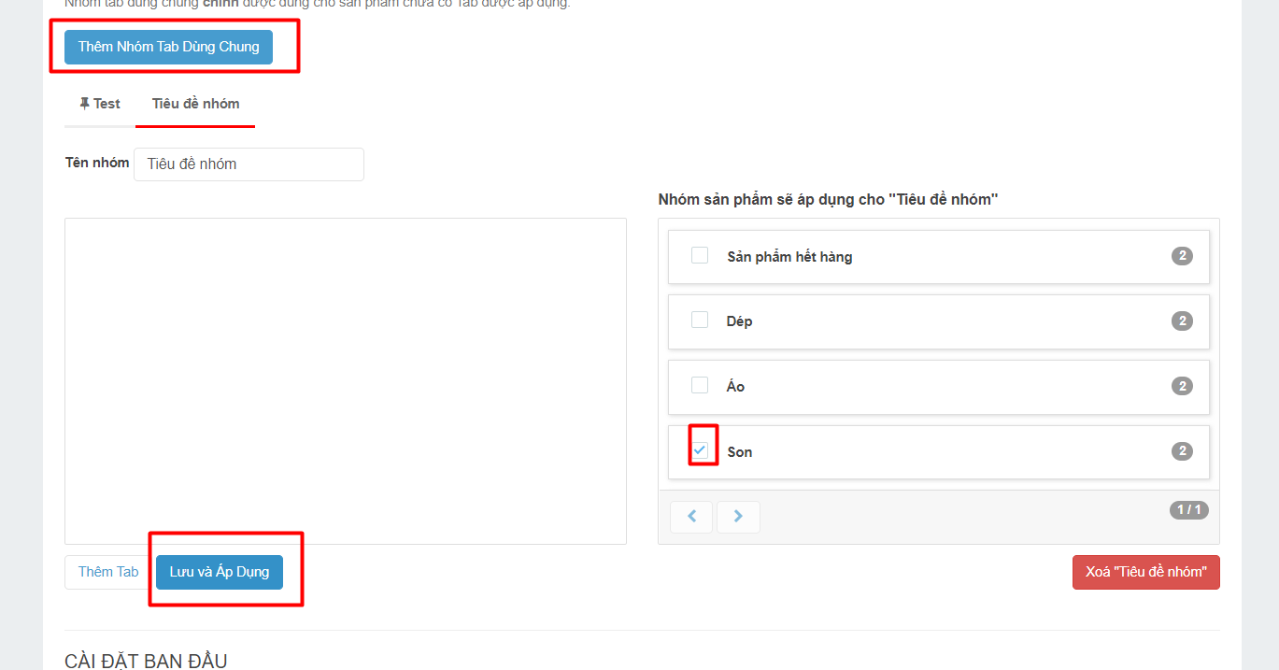The image size is (1279, 670).
Task: Tick the Áo product group checkbox
Action: click(699, 385)
